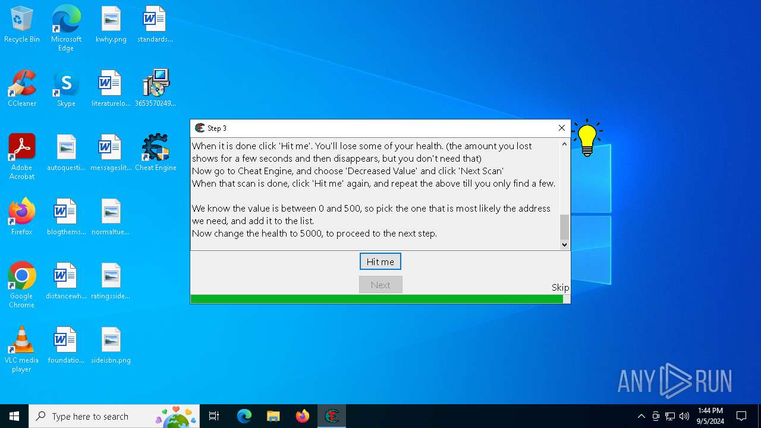This screenshot has height=428, width=761.
Task: Open the Windows Start menu
Action: [14, 416]
